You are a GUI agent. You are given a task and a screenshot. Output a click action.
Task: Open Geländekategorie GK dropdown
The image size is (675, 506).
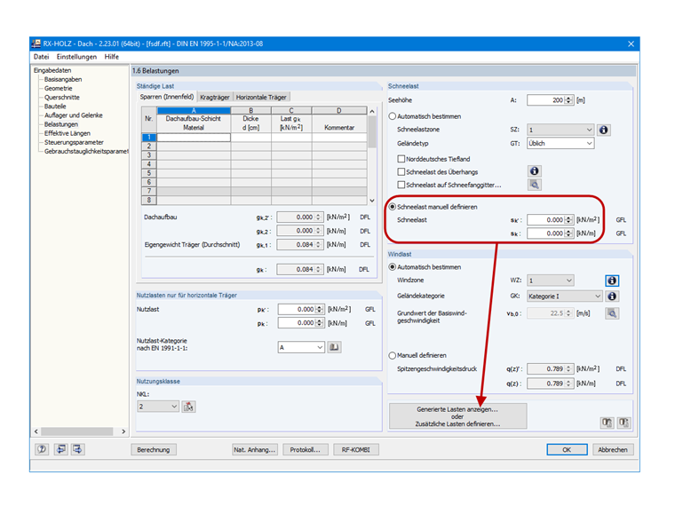pyautogui.click(x=564, y=296)
